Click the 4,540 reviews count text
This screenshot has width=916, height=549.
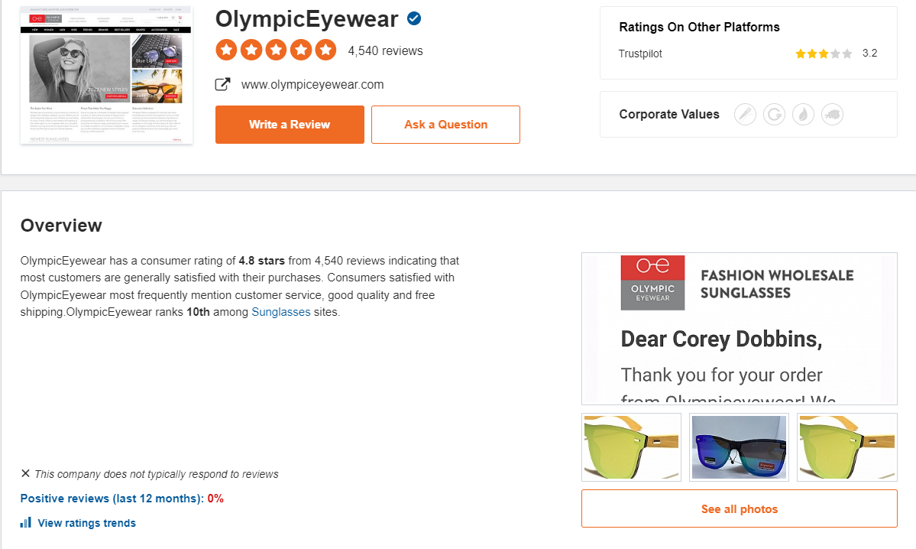pyautogui.click(x=385, y=51)
